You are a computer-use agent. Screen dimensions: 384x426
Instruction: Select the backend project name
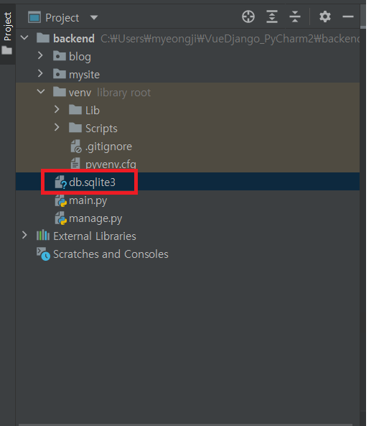pyautogui.click(x=74, y=39)
